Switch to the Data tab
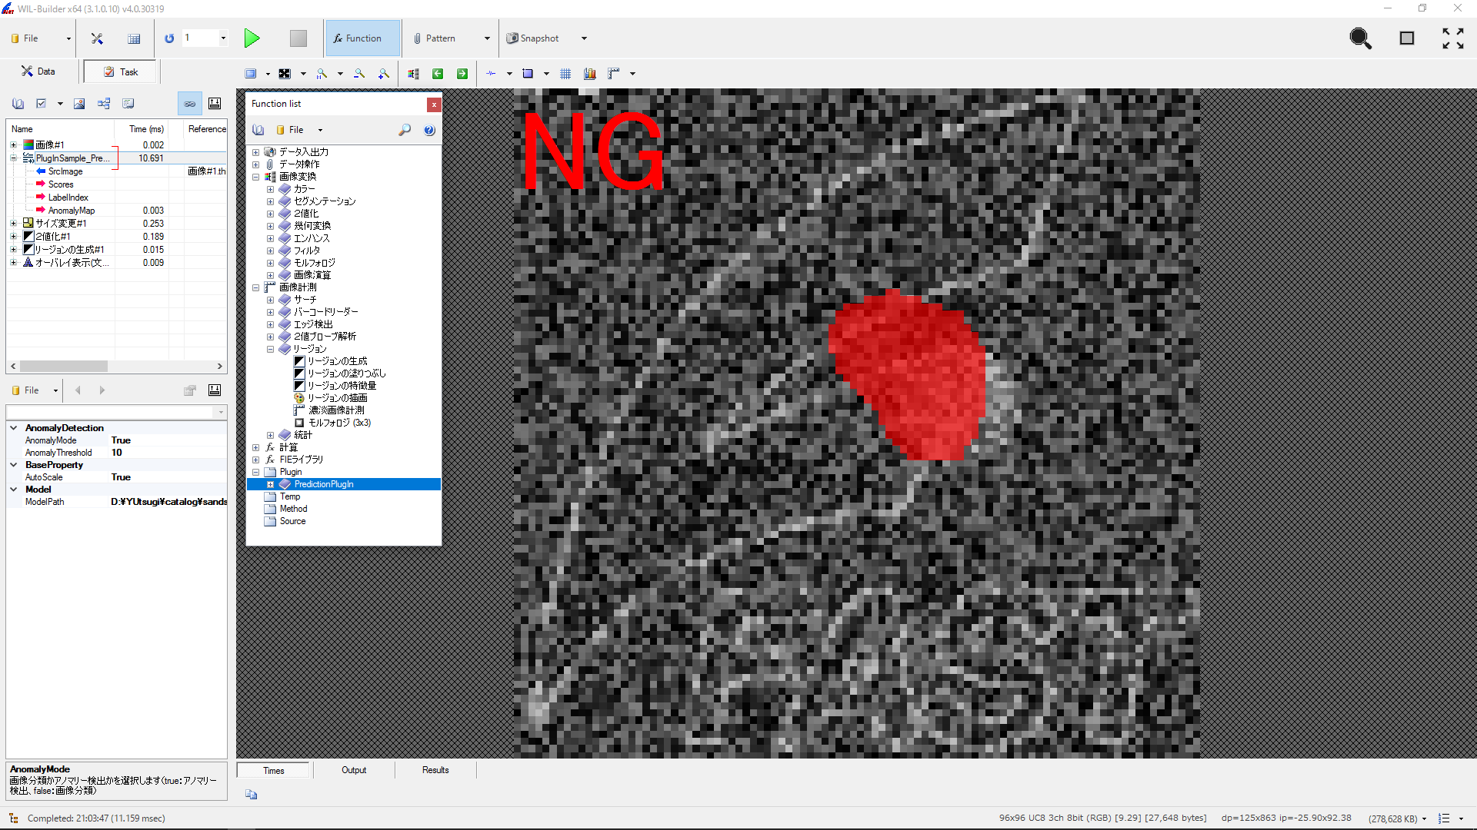Viewport: 1477px width, 830px height. pos(38,71)
